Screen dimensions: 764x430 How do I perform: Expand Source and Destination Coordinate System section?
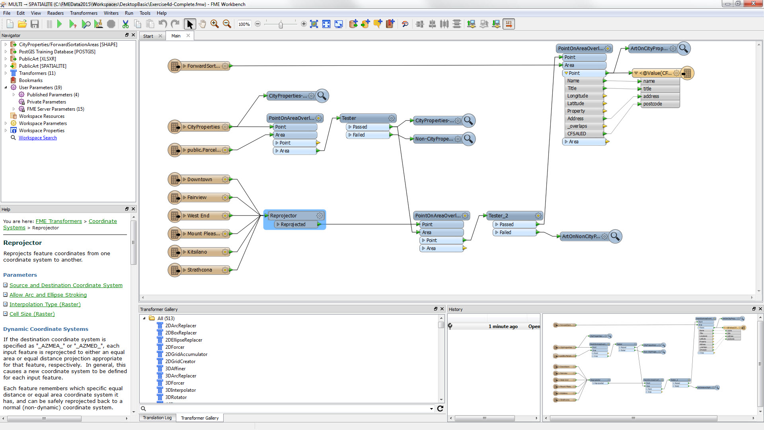[x=6, y=285]
